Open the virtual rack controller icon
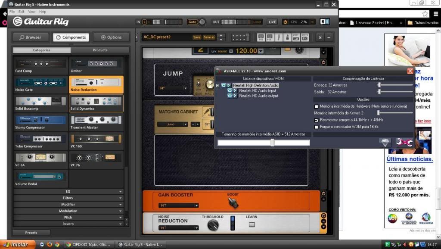 240,37
